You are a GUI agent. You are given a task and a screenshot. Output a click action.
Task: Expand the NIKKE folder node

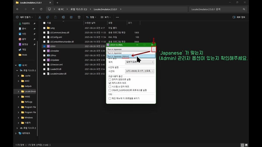(x=18, y=97)
